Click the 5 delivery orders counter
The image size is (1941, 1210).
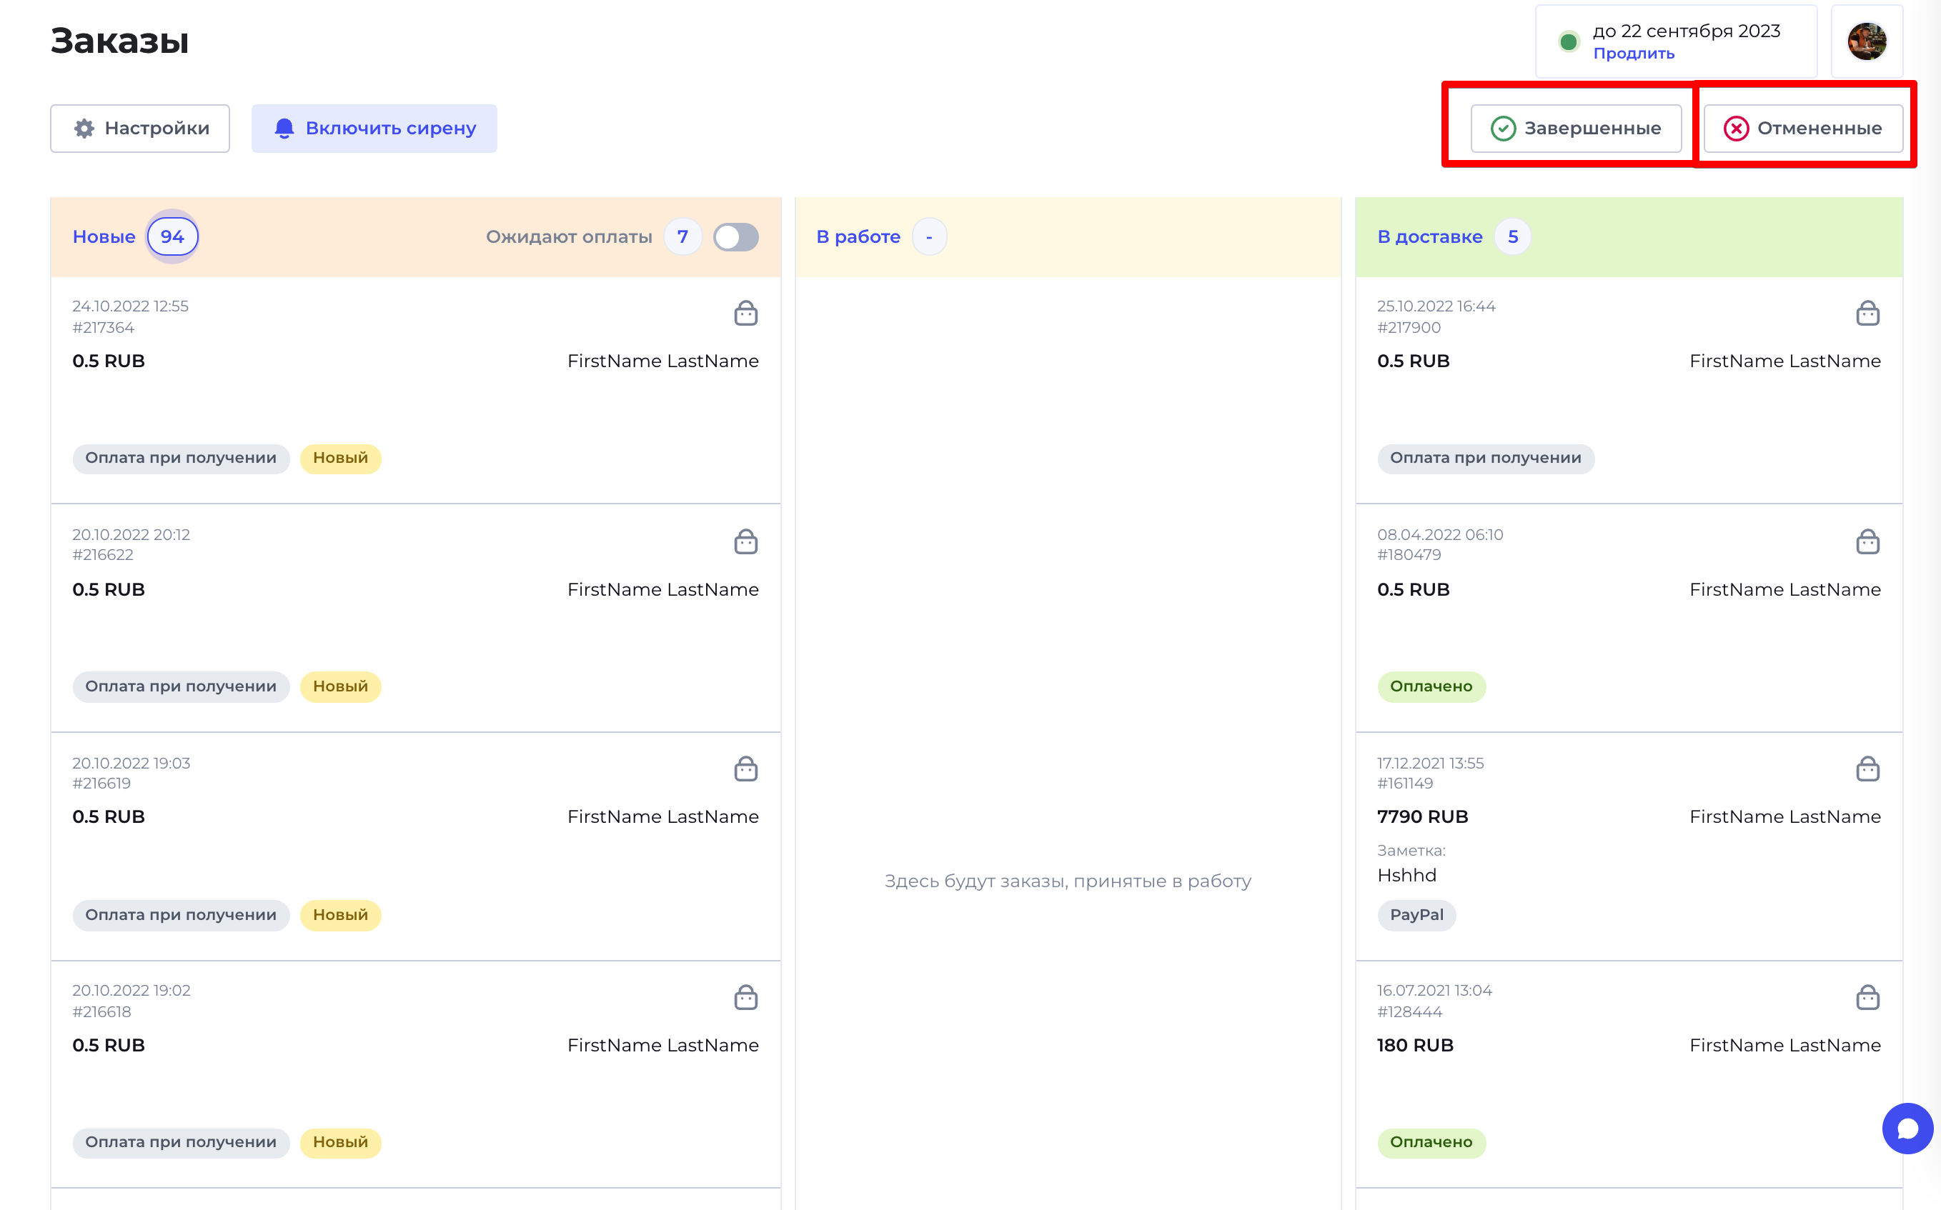point(1512,237)
